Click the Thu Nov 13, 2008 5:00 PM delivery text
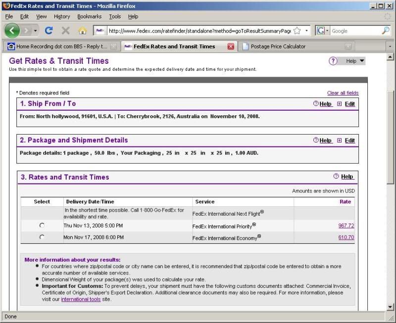The height and width of the screenshot is (323, 396). (93, 226)
